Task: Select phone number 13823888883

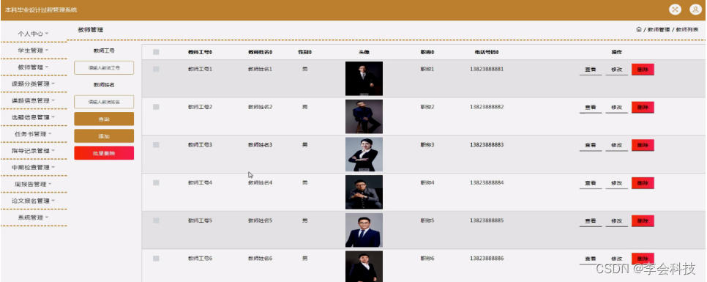Action: pyautogui.click(x=487, y=145)
